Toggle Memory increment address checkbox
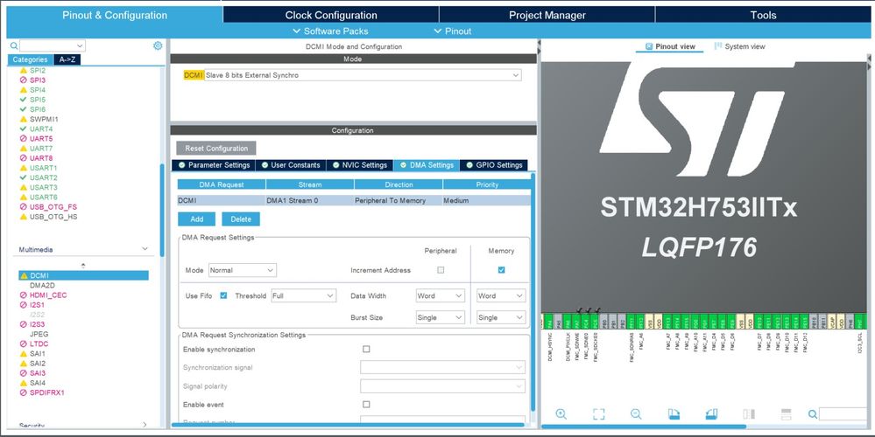This screenshot has height=437, width=875. pyautogui.click(x=501, y=270)
